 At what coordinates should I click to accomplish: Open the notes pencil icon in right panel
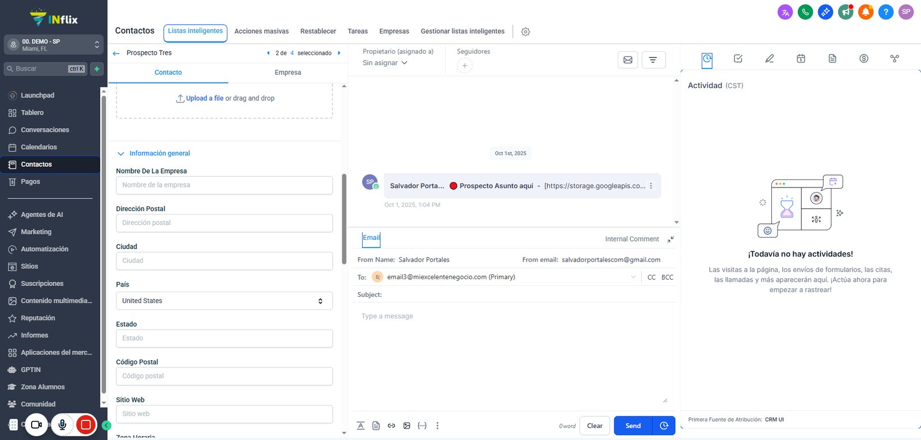point(770,59)
